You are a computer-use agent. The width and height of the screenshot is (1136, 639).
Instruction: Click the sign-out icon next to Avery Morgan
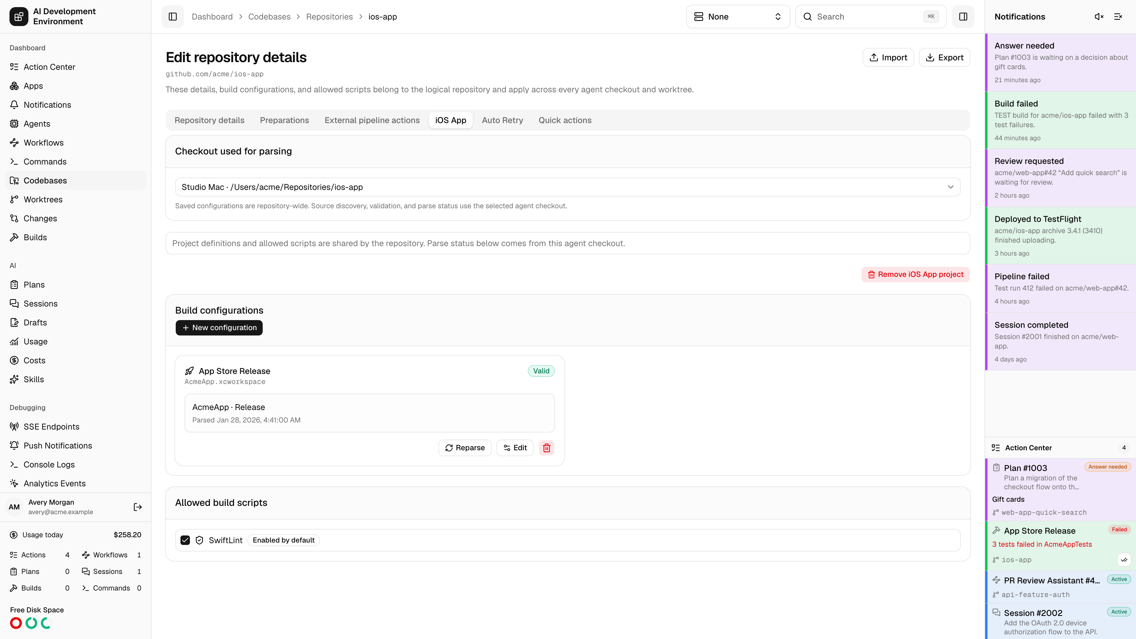[x=138, y=507]
